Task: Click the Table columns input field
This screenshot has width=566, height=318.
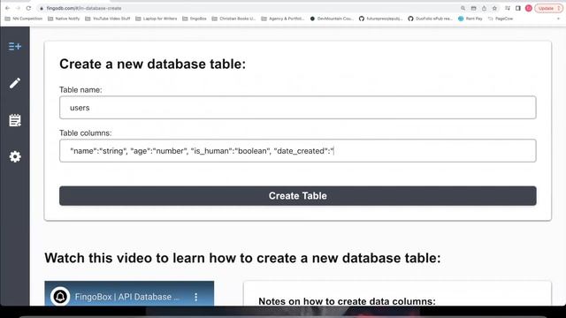Action: click(x=298, y=151)
